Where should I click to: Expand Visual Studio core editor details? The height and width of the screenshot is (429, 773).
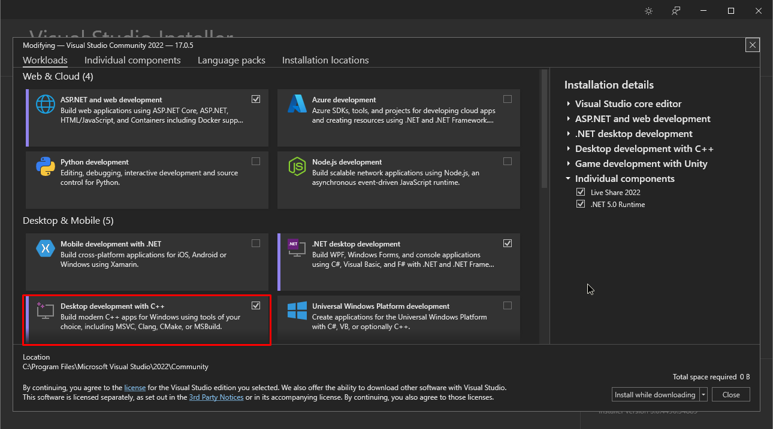coord(568,104)
